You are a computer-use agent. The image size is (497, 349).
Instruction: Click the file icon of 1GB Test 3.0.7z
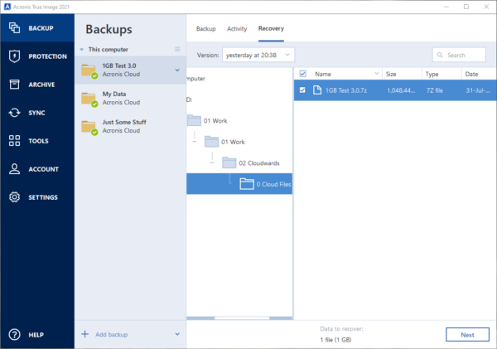(317, 90)
